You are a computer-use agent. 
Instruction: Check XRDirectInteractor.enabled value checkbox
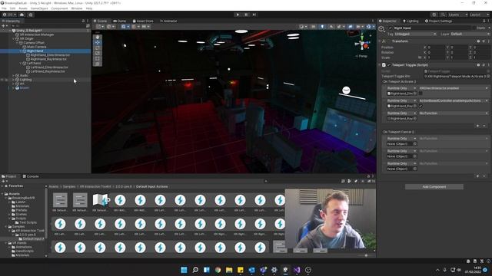[421, 94]
